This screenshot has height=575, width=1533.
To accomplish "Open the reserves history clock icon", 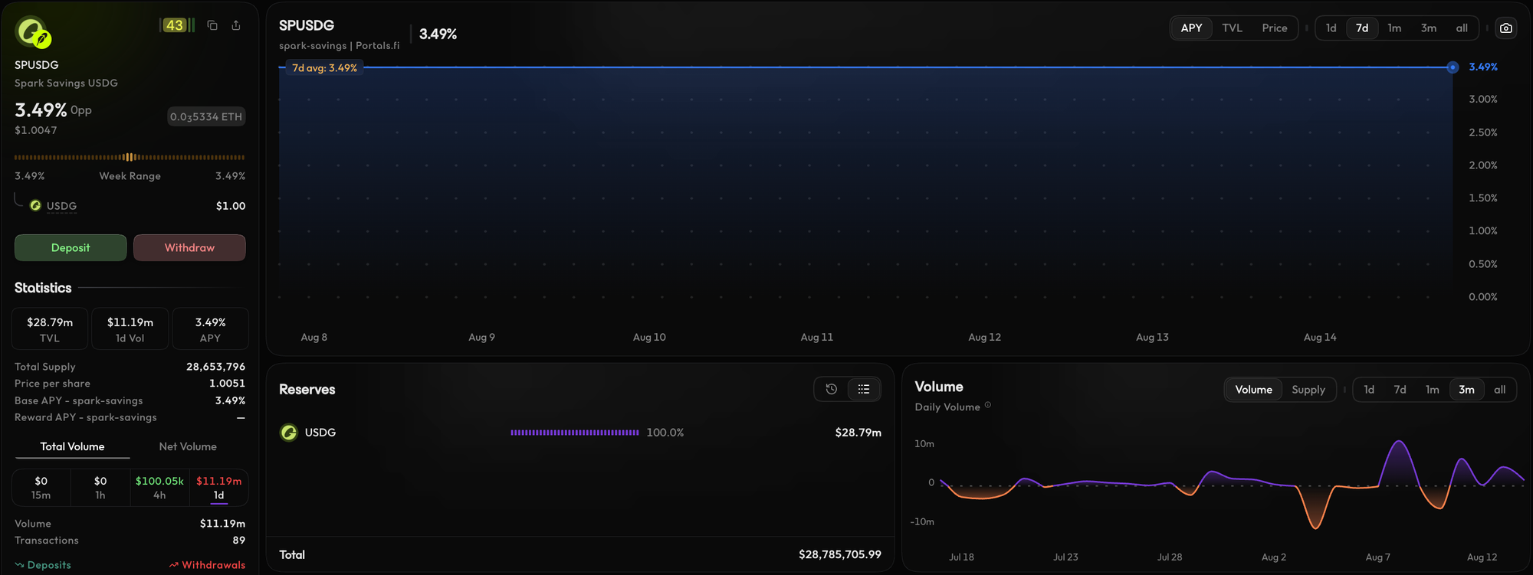I will point(832,389).
